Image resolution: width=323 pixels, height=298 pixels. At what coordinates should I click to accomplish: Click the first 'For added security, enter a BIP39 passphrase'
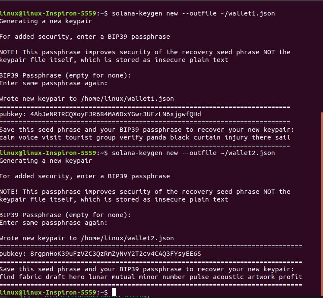pyautogui.click(x=85, y=37)
